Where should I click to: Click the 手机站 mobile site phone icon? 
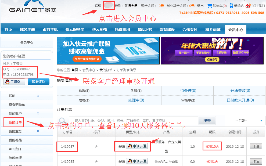pos(232,5)
